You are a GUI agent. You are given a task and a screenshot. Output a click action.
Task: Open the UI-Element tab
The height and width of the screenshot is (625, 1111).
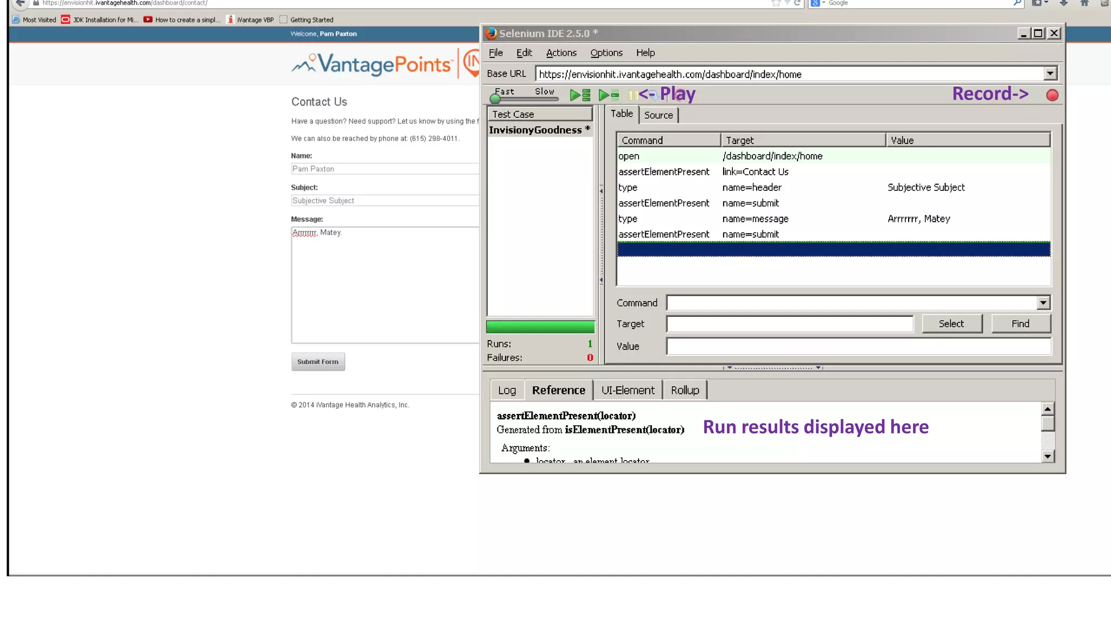pyautogui.click(x=628, y=390)
